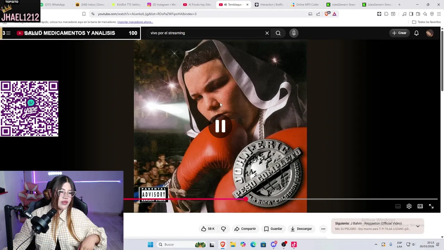Screen dimensions: 444x250
Task: Open the Brave Wallet icon
Action: click(x=418, y=14)
